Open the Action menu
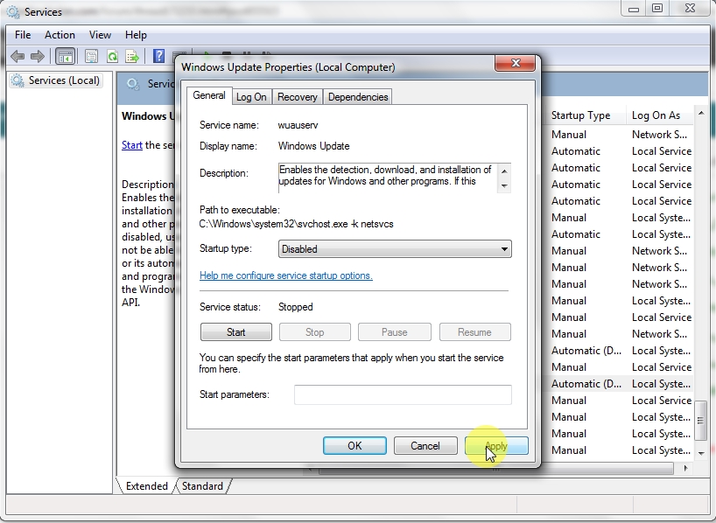Viewport: 716px width, 523px height. tap(60, 35)
